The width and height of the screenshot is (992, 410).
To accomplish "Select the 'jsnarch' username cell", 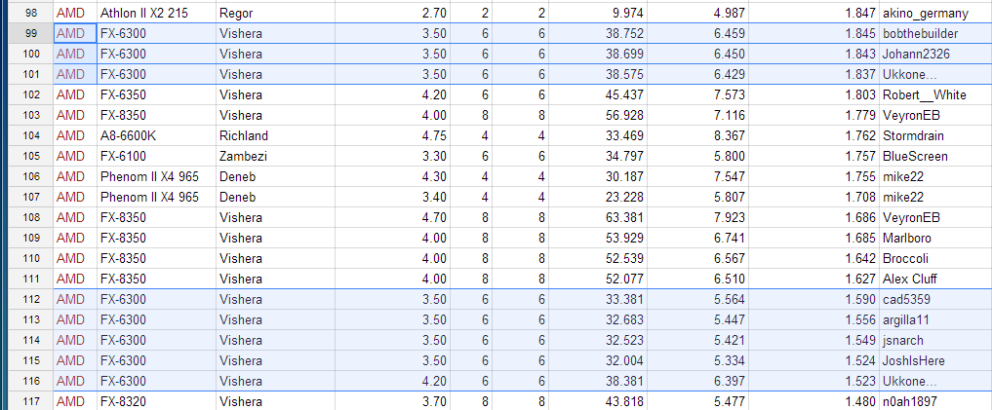I will [x=935, y=340].
